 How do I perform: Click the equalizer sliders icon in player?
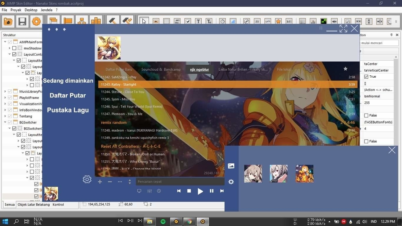point(149,191)
